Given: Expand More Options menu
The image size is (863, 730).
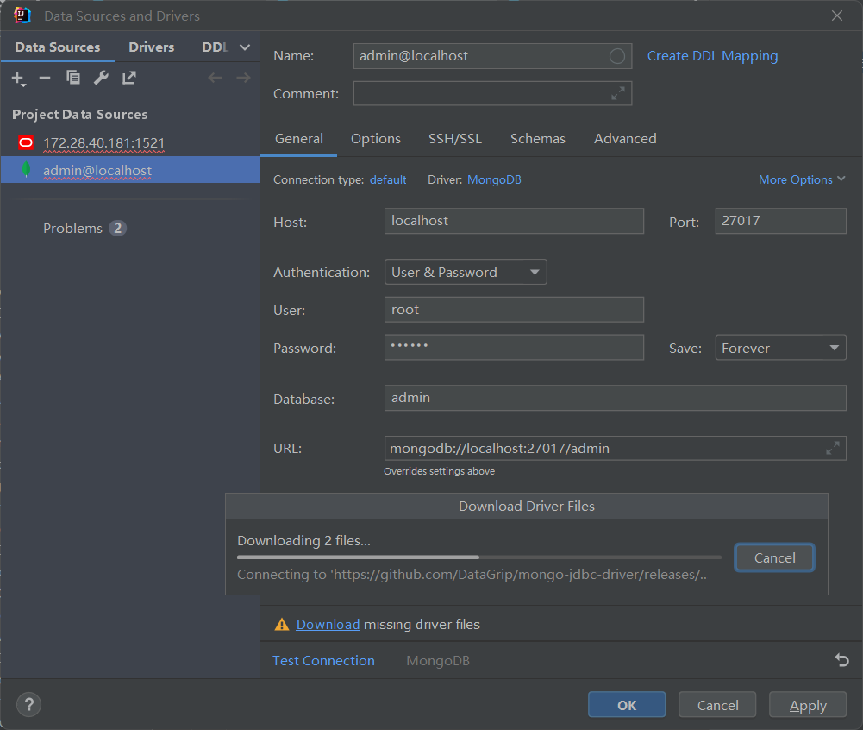Looking at the screenshot, I should click(x=802, y=180).
